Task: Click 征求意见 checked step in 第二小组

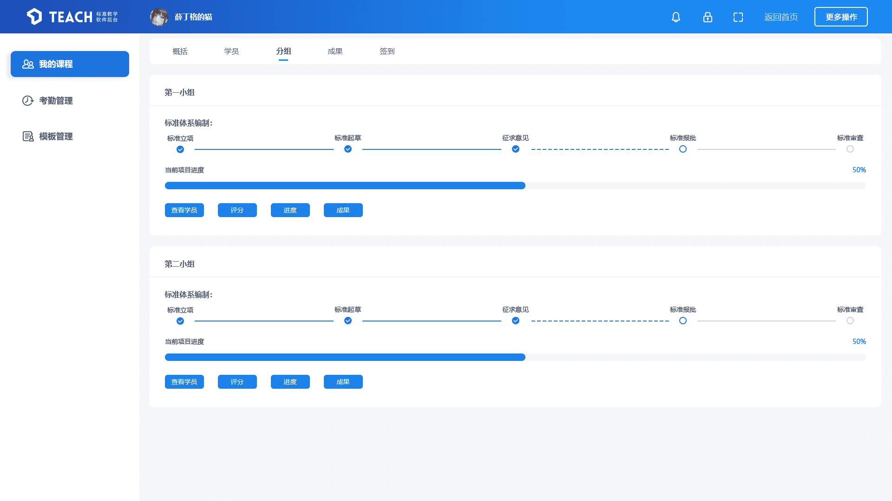Action: 516,321
